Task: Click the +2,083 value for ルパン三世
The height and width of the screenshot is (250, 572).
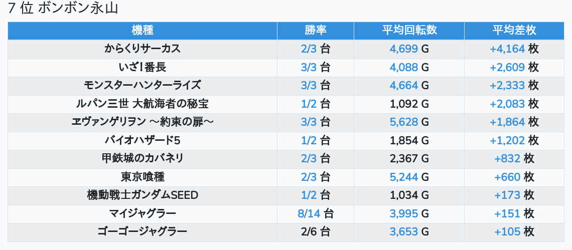Action: [x=507, y=104]
